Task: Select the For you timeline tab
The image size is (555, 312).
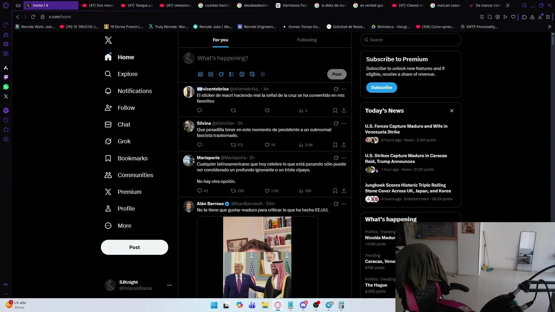Action: point(220,40)
